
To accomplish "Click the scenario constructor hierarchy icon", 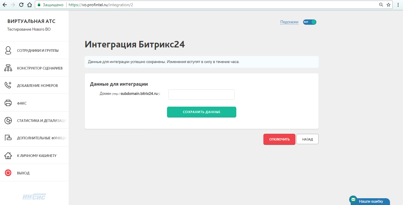I will pyautogui.click(x=8, y=68).
